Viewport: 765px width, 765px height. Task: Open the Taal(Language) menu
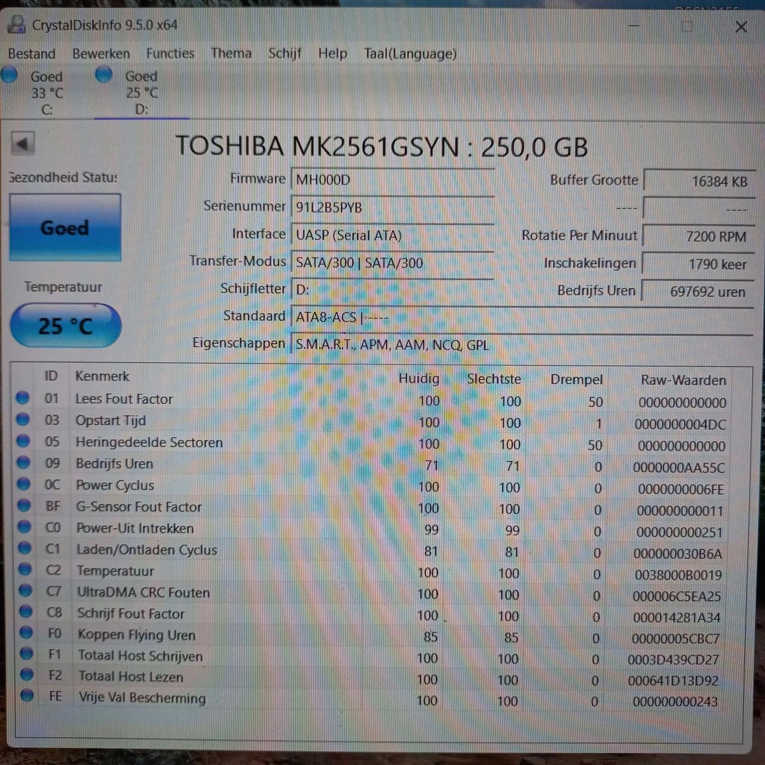411,54
